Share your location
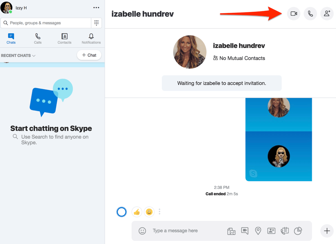Image resolution: width=336 pixels, height=244 pixels. [x=258, y=231]
